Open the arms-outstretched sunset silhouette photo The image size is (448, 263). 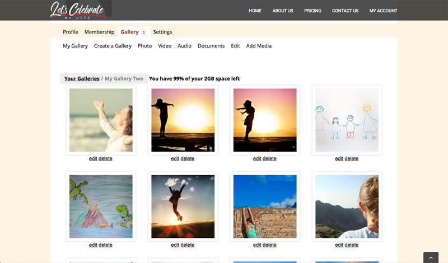coord(183,120)
